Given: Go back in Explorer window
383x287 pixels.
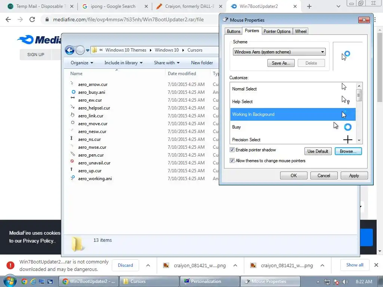Looking at the screenshot, I should click(x=70, y=50).
